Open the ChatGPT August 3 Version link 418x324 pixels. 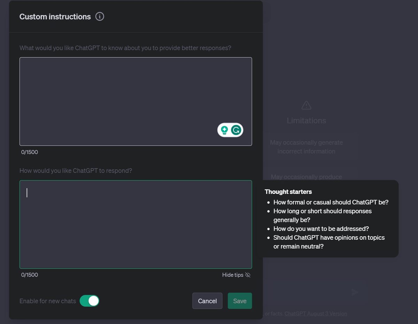coord(315,313)
